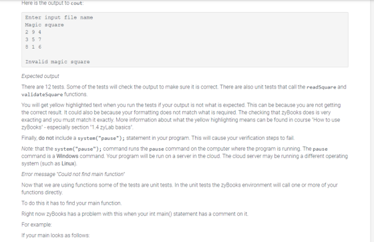
Task: Click first system("pause"); code snippet
Action: pos(101,138)
